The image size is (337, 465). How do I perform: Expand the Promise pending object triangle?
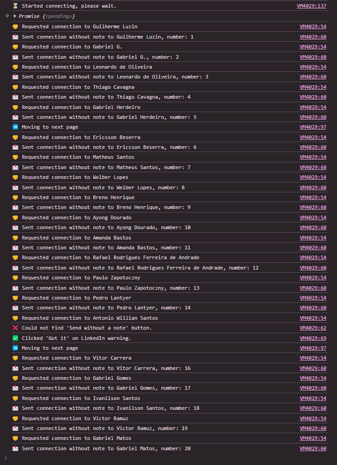[15, 16]
